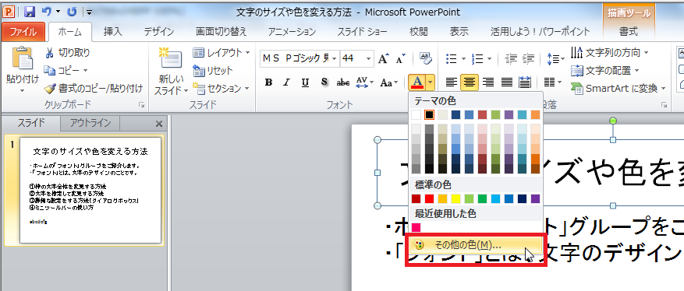Click 切り取り (Cut) with scissors icon
The height and width of the screenshot is (291, 684).
click(68, 53)
